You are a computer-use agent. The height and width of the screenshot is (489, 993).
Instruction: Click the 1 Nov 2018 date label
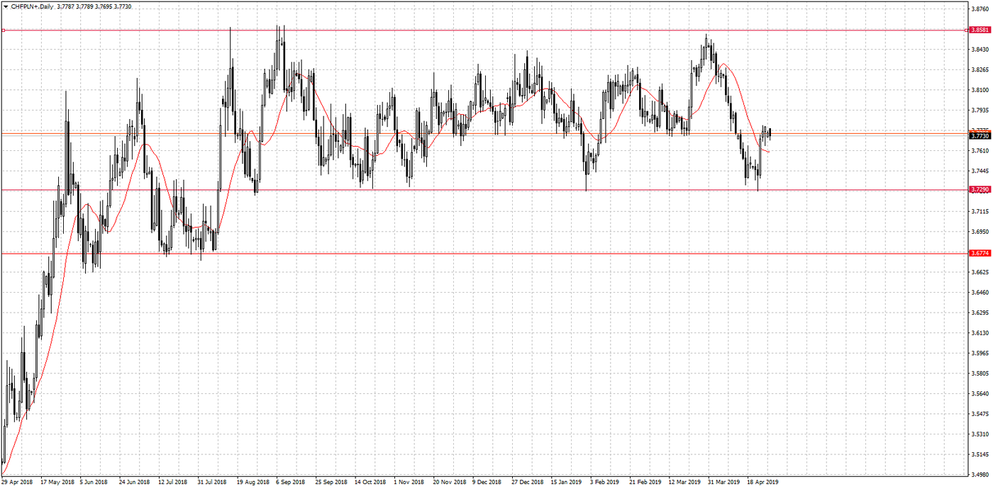pyautogui.click(x=409, y=482)
